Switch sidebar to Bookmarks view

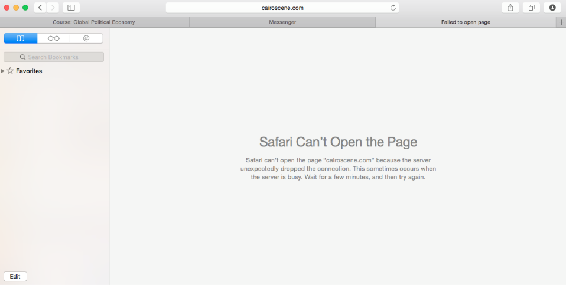pos(21,38)
